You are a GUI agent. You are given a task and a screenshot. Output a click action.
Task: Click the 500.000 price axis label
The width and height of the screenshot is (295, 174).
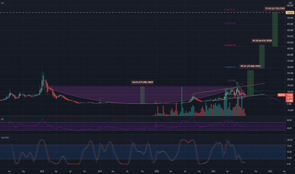pos(290,42)
